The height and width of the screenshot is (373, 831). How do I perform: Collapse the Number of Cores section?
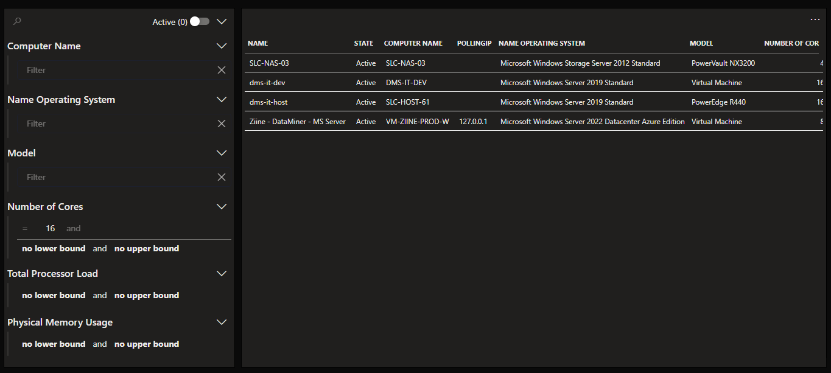click(x=222, y=207)
